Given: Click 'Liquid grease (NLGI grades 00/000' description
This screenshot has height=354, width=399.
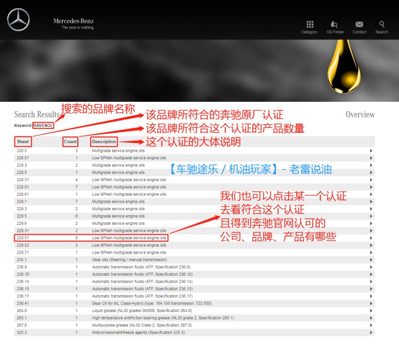Looking at the screenshot, I should tap(142, 311).
